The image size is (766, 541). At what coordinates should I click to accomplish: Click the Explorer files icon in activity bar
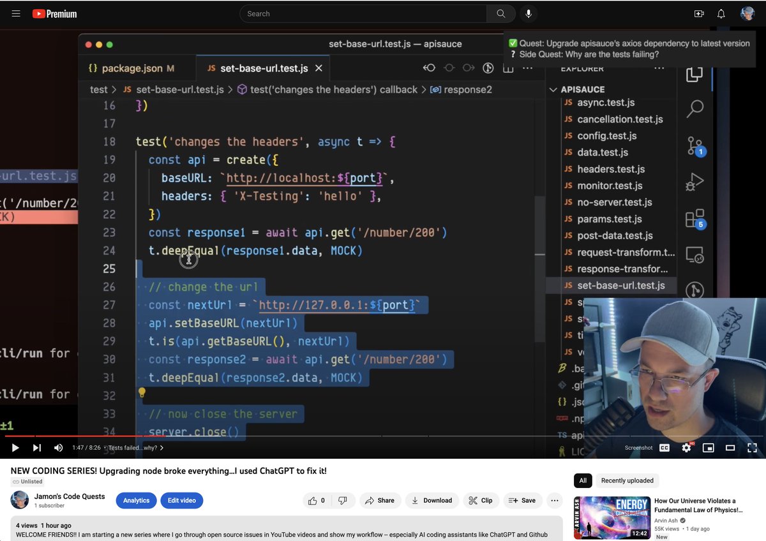(x=695, y=74)
